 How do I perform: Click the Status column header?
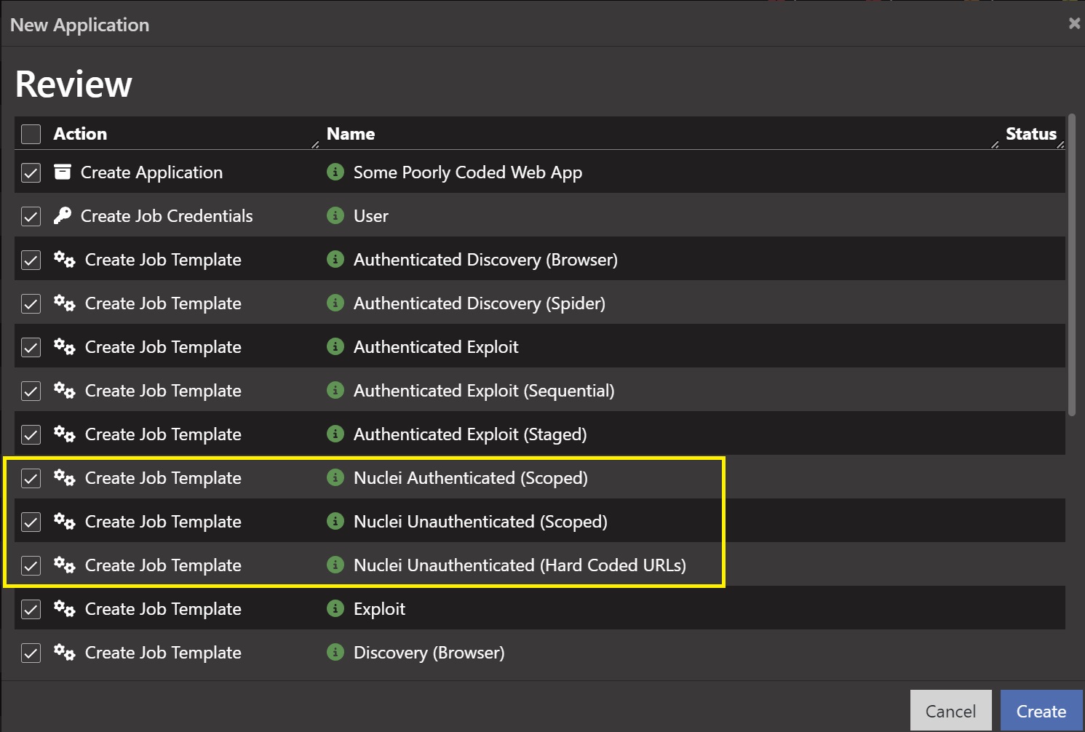[1030, 134]
